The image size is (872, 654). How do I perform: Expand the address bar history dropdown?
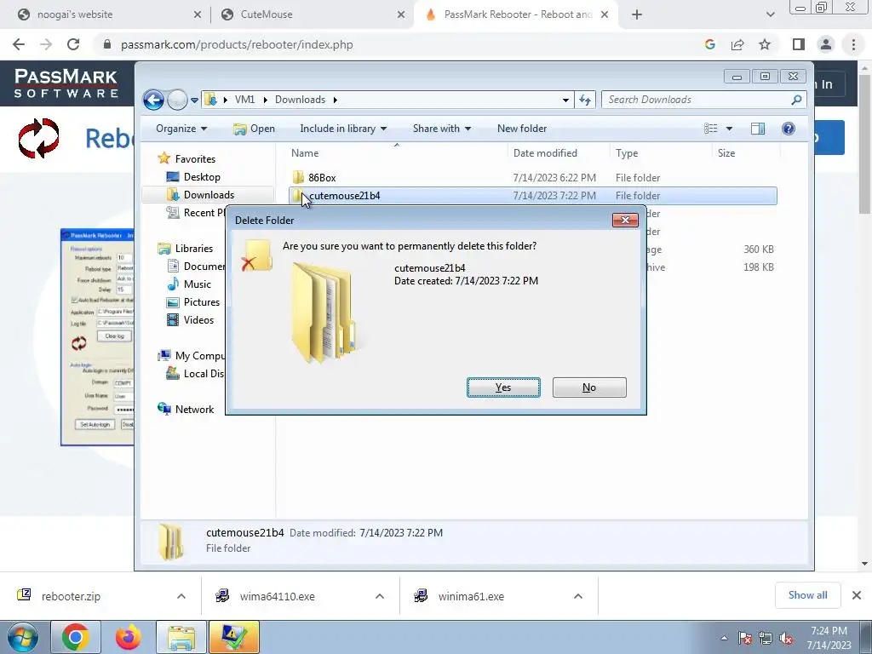click(x=565, y=100)
